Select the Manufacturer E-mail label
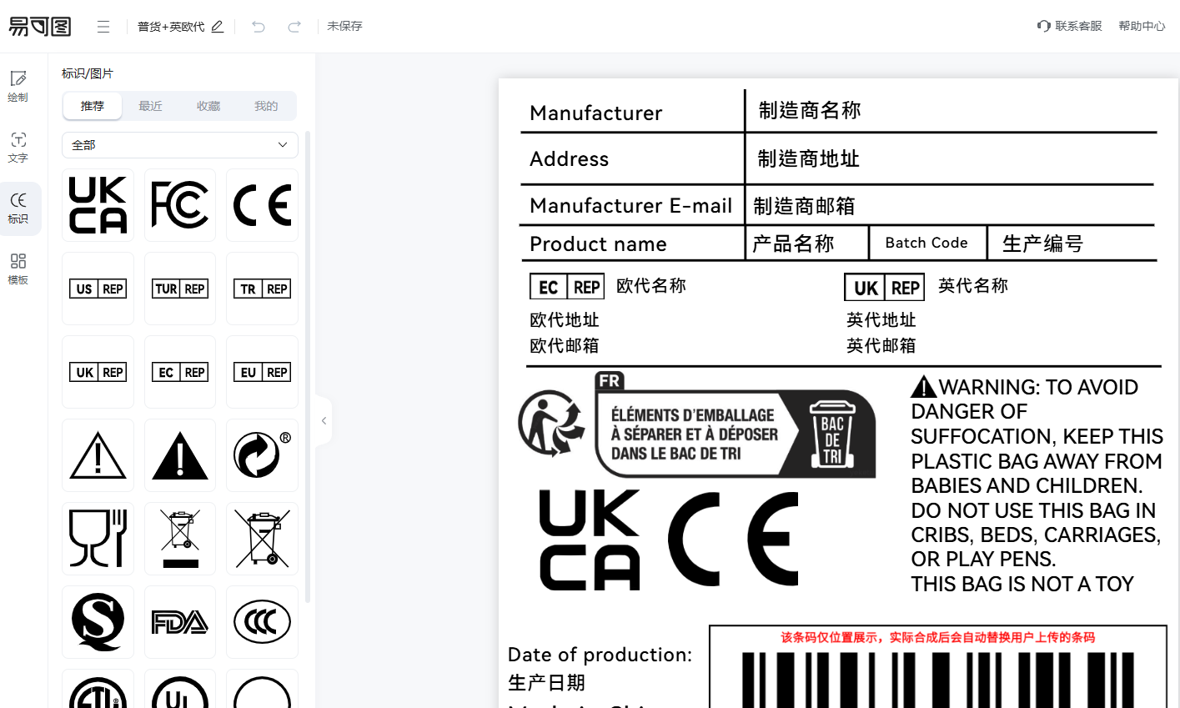The image size is (1180, 708). tap(630, 205)
